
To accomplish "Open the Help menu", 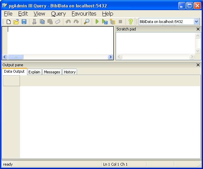I will click(x=108, y=14).
